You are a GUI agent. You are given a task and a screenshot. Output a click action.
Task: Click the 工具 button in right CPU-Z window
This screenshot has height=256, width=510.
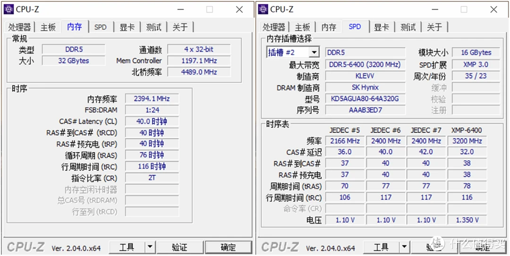click(x=381, y=248)
